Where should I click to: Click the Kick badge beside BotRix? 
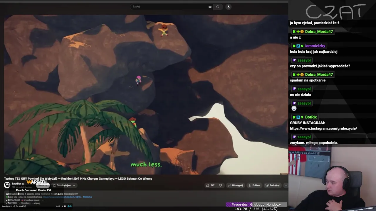click(294, 117)
